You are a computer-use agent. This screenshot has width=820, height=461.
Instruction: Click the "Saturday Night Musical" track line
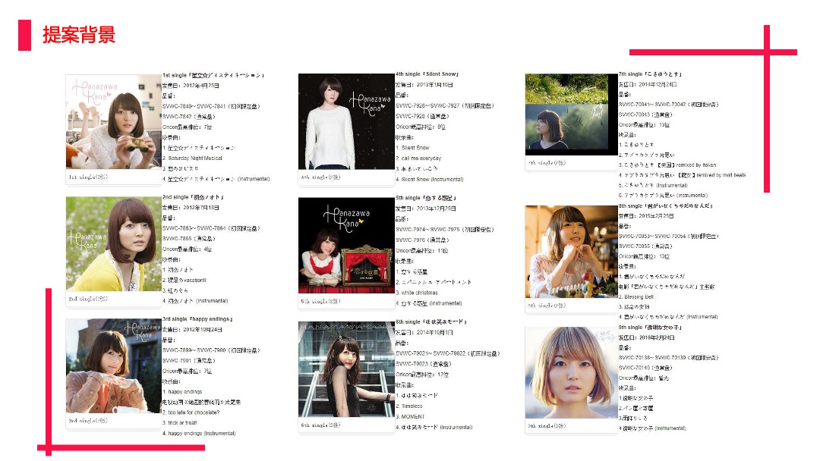point(192,158)
